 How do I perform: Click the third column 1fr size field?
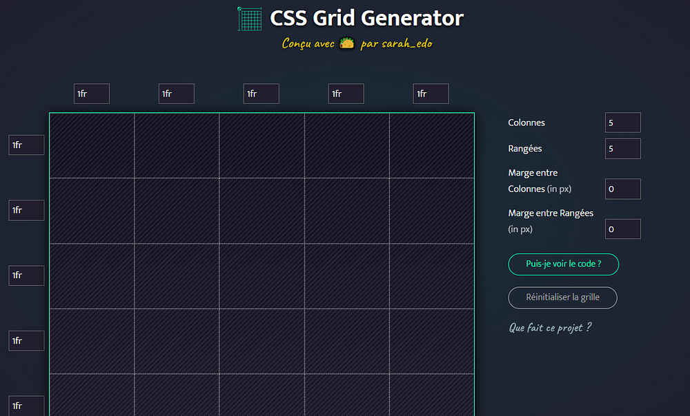pyautogui.click(x=262, y=94)
